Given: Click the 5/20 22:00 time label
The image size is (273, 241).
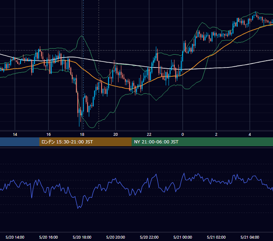Looking at the screenshot, I should point(149,237).
